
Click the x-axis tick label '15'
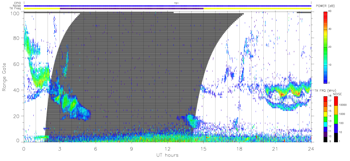(203, 149)
